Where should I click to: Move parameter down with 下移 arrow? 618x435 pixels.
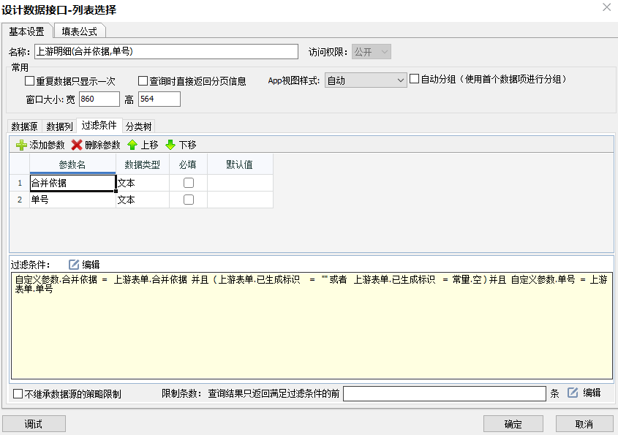point(170,145)
